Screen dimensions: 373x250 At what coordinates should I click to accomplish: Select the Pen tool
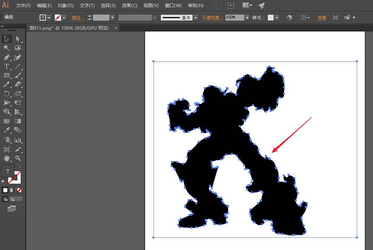[7, 57]
